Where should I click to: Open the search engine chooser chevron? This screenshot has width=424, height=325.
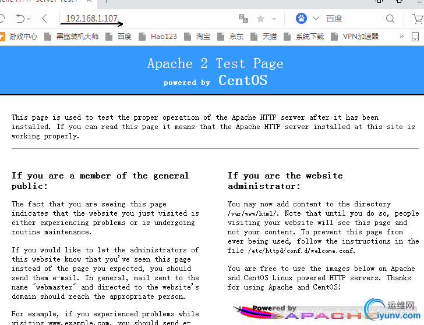pyautogui.click(x=316, y=19)
